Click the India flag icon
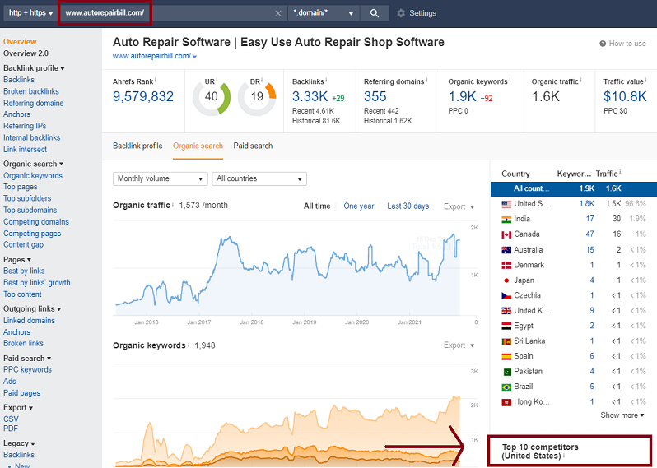Screen dimensions: 657x468 click(506, 220)
